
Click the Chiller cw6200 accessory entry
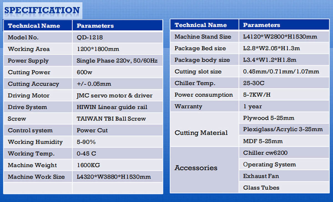(265, 153)
